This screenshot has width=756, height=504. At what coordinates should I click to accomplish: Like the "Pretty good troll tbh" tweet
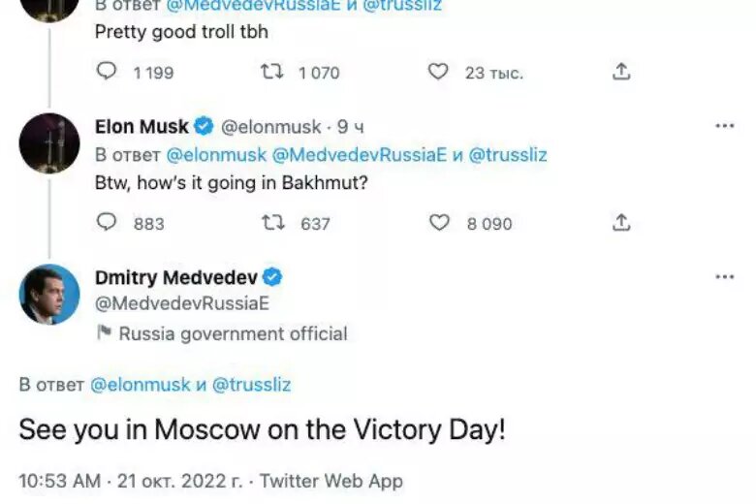click(439, 72)
